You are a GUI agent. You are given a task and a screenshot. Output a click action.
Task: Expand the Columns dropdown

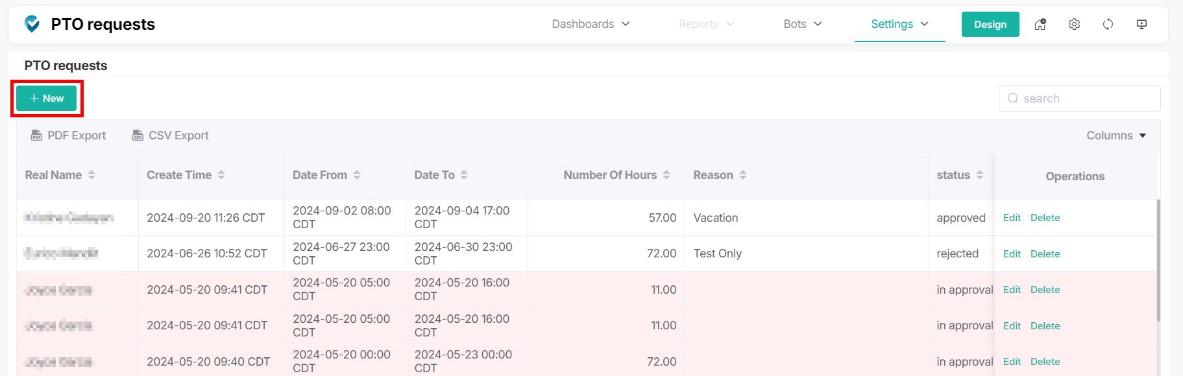coord(1116,135)
